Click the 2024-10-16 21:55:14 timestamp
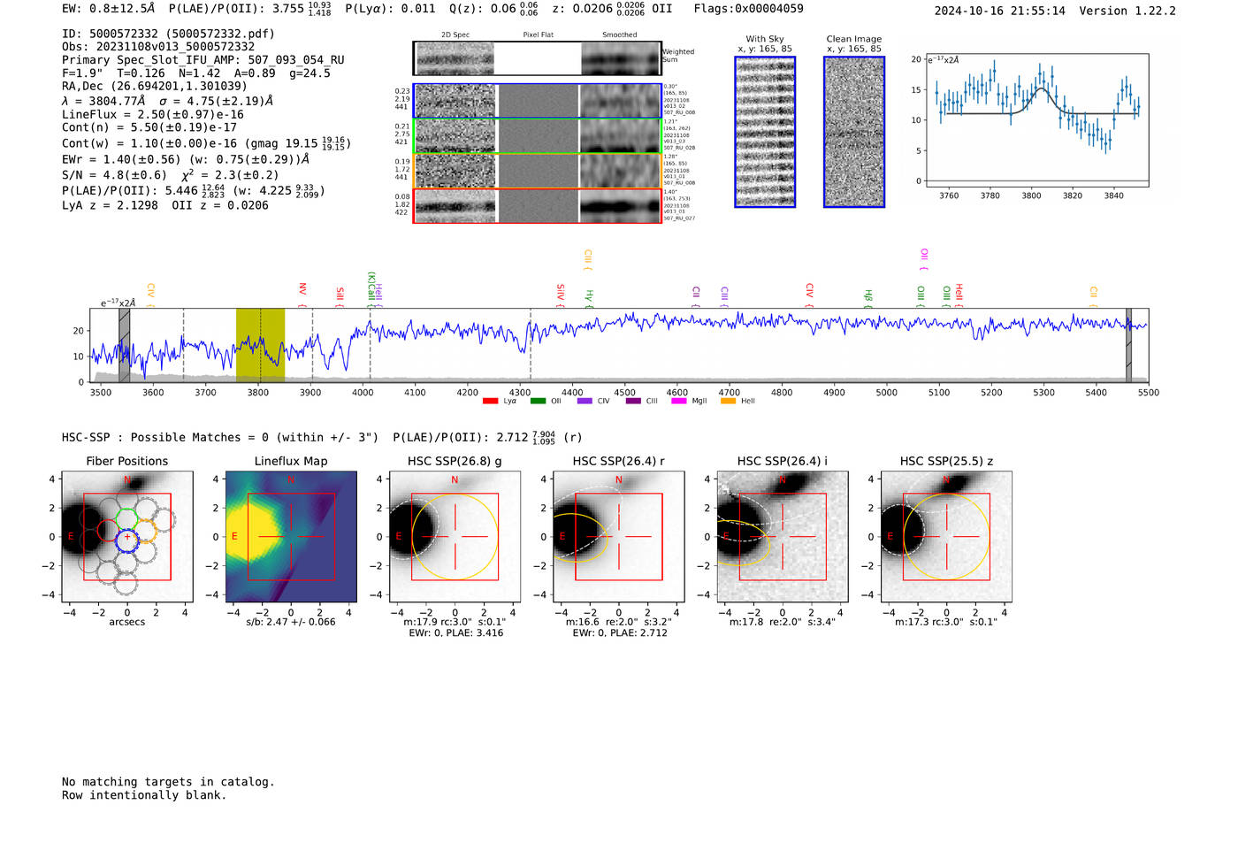The image size is (1238, 843). pos(999,11)
